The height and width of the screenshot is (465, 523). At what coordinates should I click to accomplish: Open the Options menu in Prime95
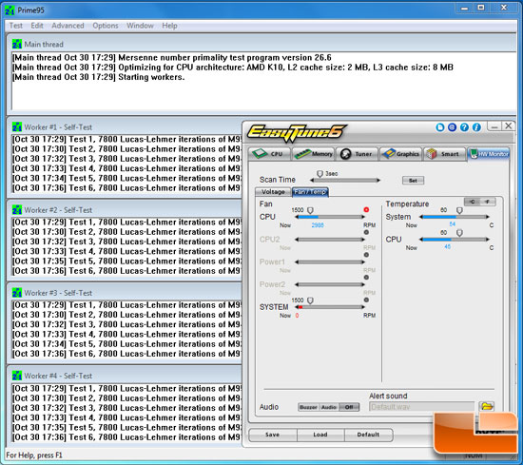106,26
